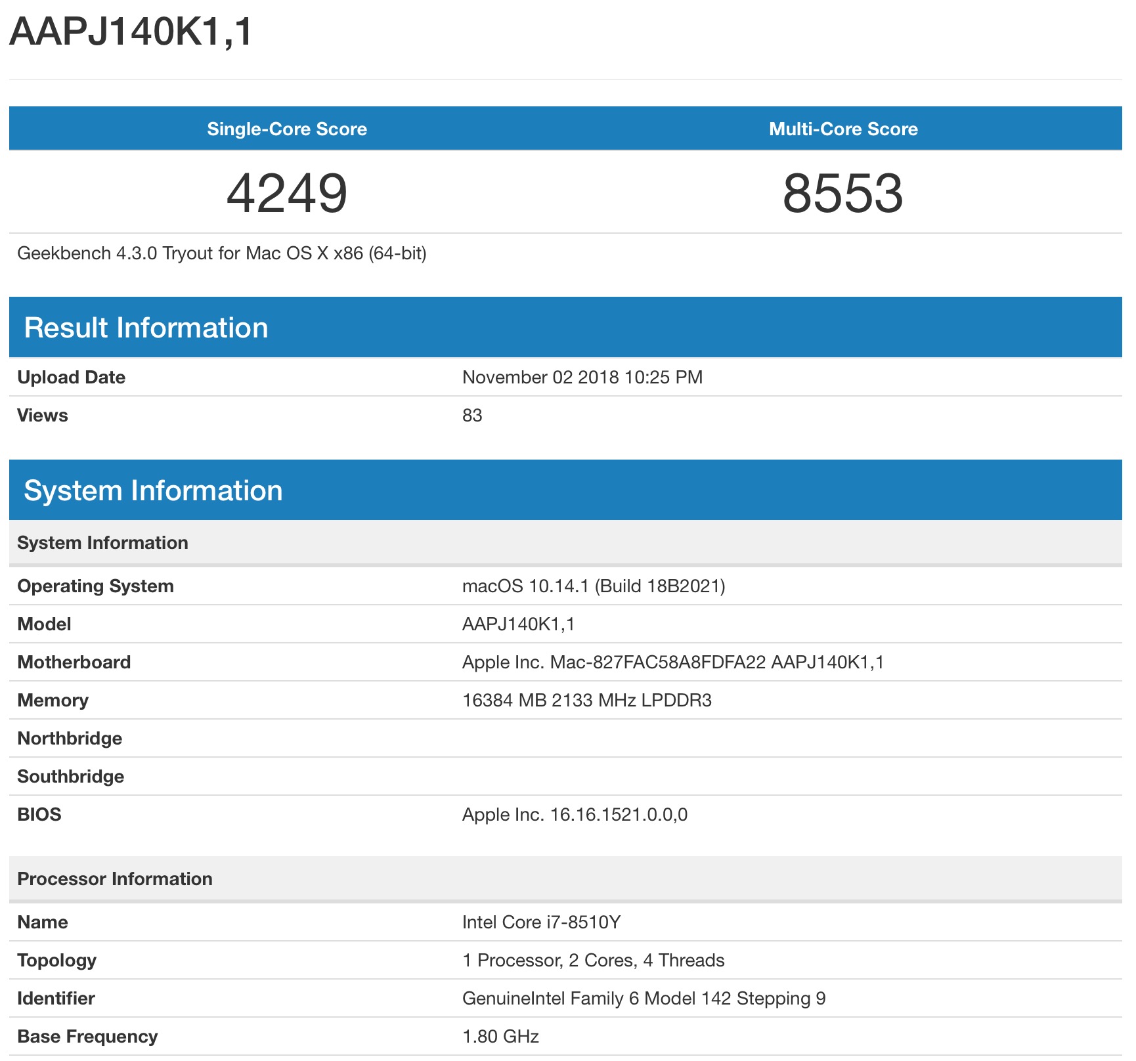This screenshot has width=1136, height=1061.
Task: Click the macOS 10.14.1 operating system value
Action: click(x=593, y=586)
